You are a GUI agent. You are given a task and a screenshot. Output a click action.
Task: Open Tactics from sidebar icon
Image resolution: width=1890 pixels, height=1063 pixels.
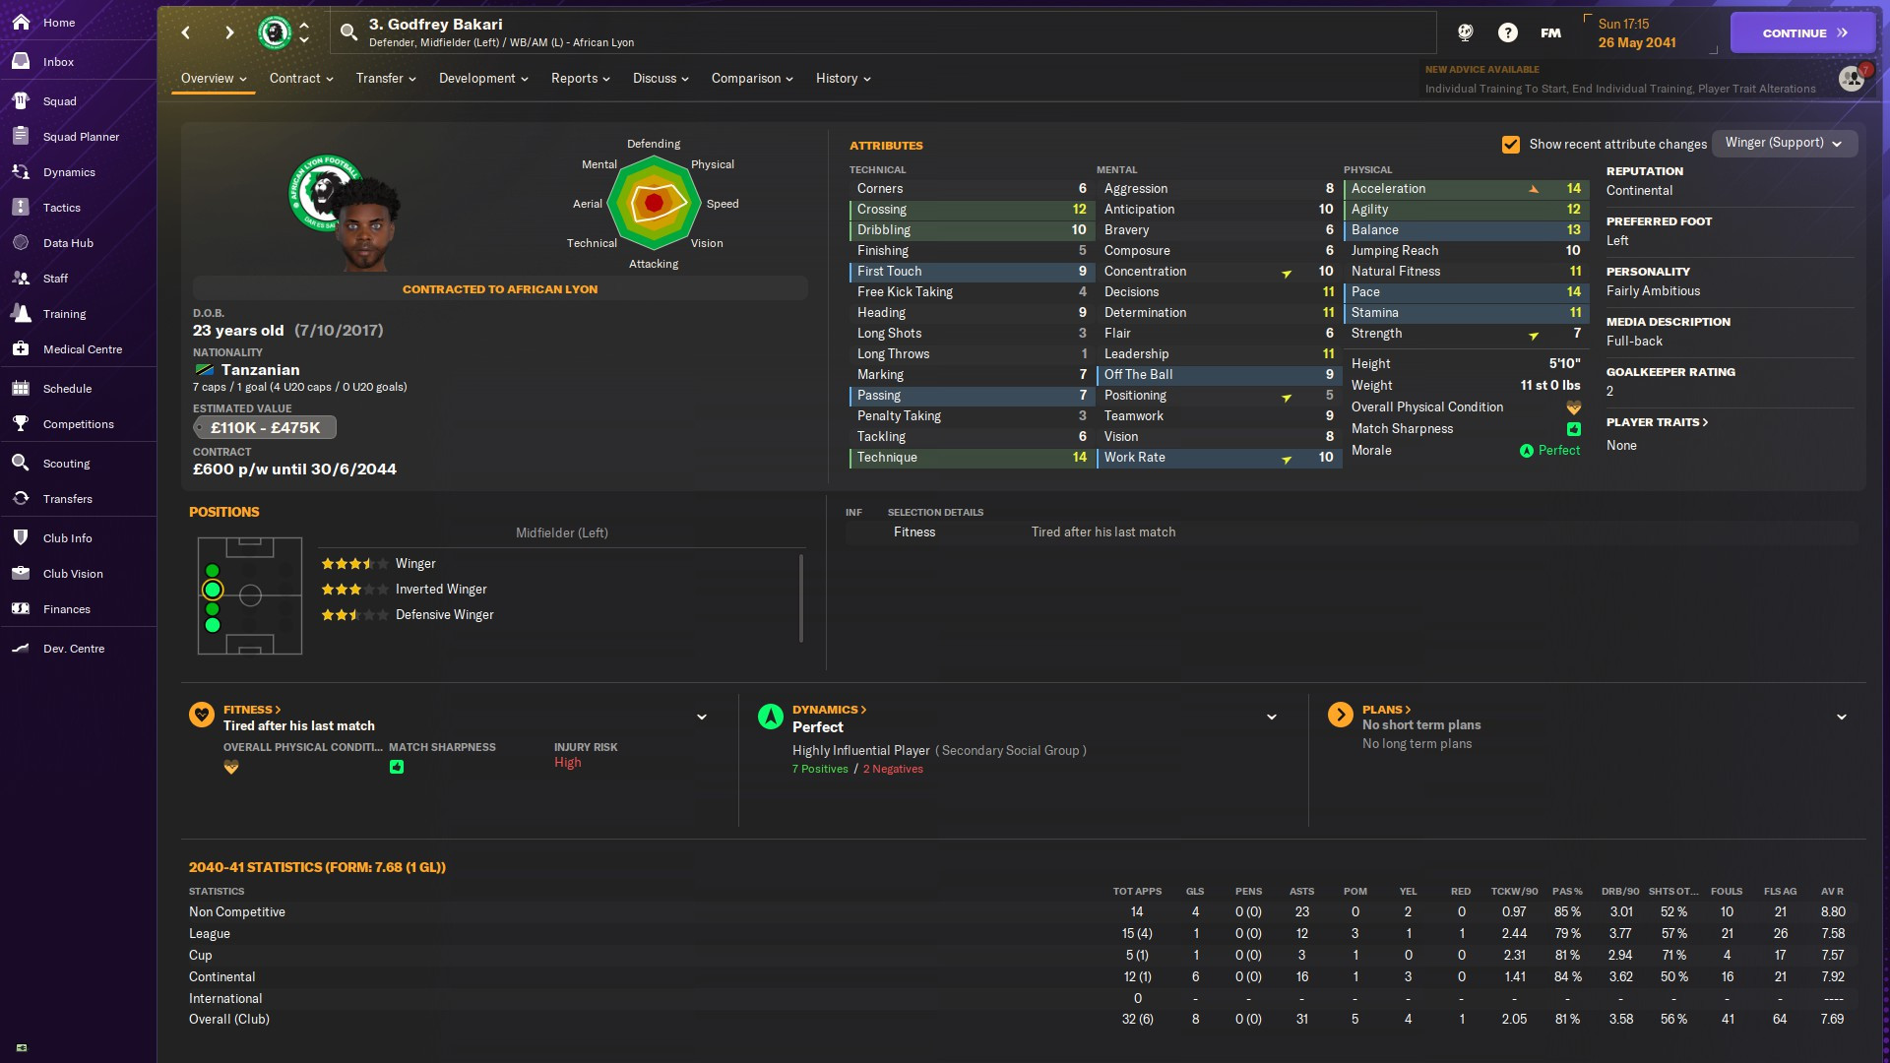21,207
